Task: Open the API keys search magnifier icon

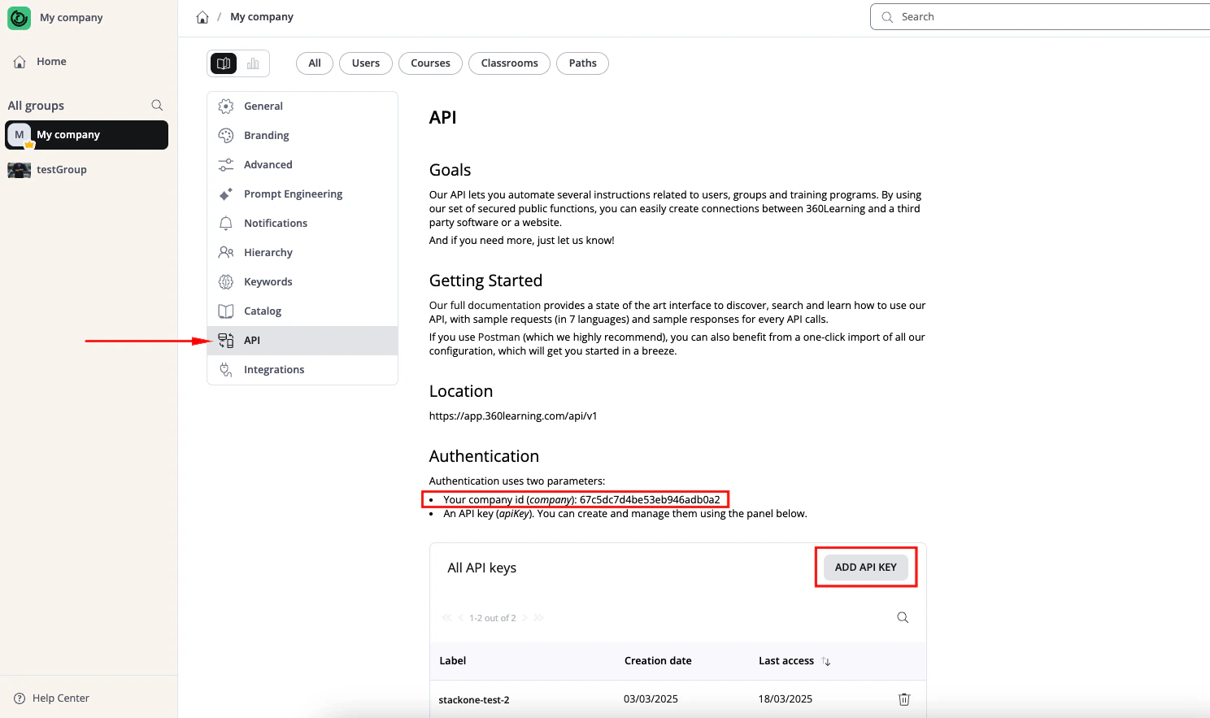Action: point(903,617)
